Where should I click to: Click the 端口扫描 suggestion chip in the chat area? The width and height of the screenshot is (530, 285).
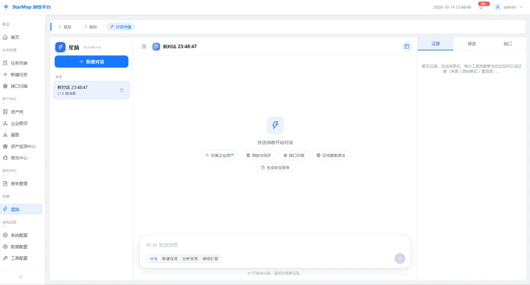coord(294,156)
